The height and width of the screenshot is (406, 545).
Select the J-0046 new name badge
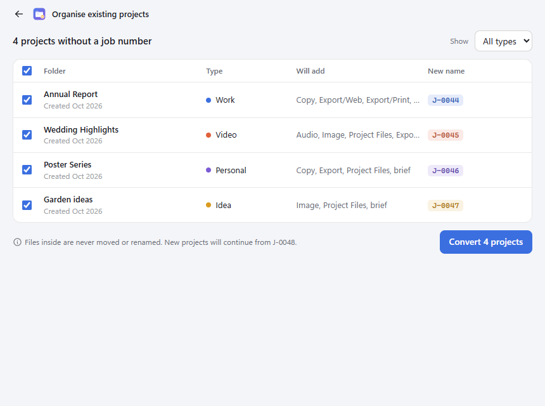(446, 171)
